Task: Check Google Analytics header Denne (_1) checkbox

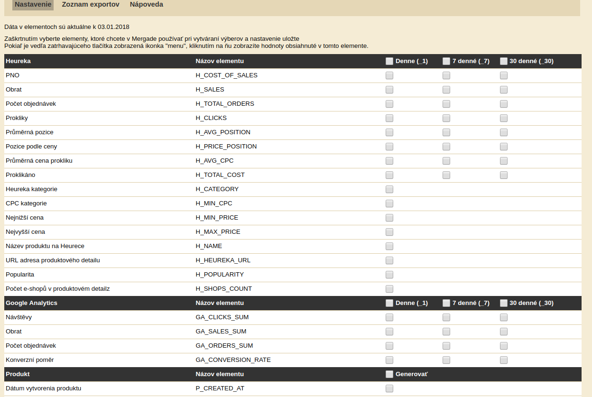Action: [x=389, y=303]
